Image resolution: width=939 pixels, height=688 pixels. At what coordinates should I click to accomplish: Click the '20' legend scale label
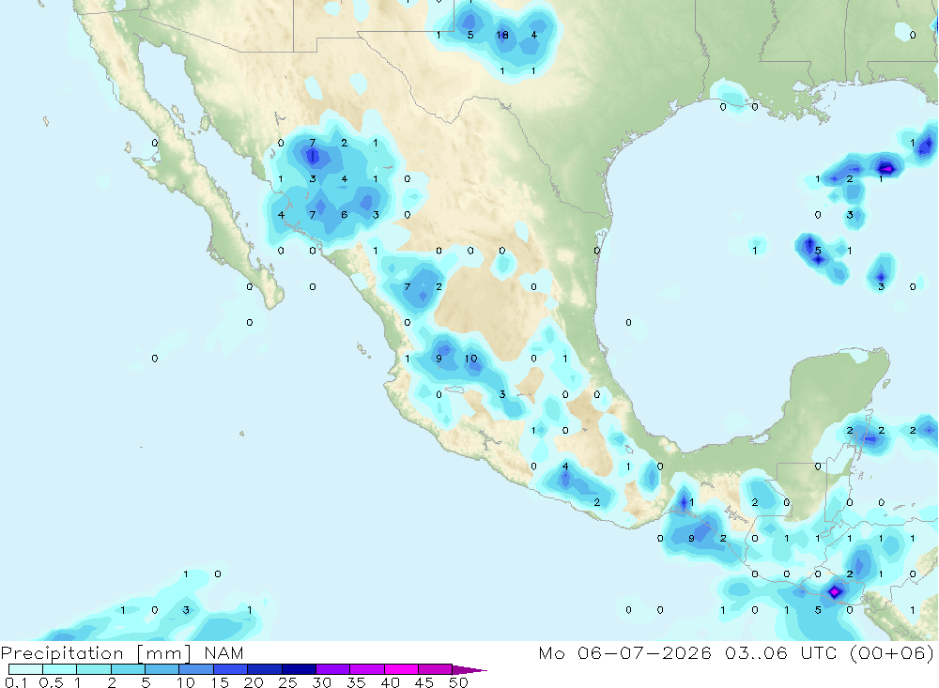[x=254, y=682]
